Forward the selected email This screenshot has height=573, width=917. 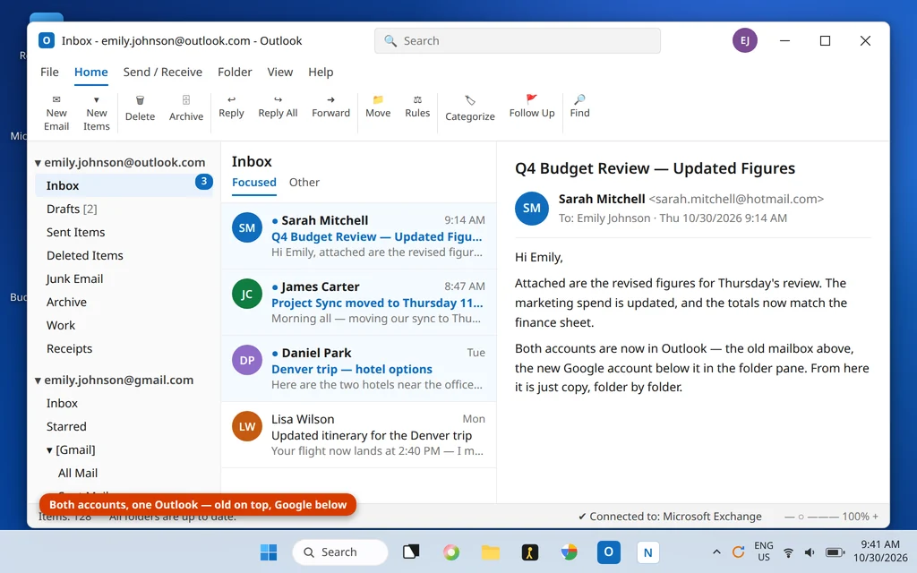[330, 107]
